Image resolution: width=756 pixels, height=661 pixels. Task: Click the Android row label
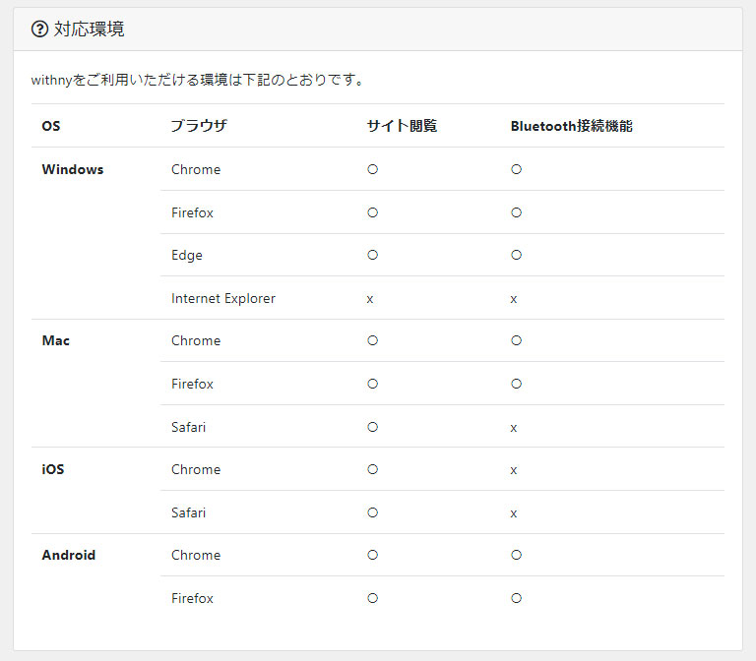[x=69, y=555]
